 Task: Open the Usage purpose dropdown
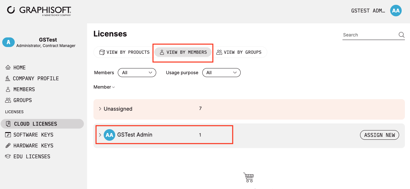[221, 73]
